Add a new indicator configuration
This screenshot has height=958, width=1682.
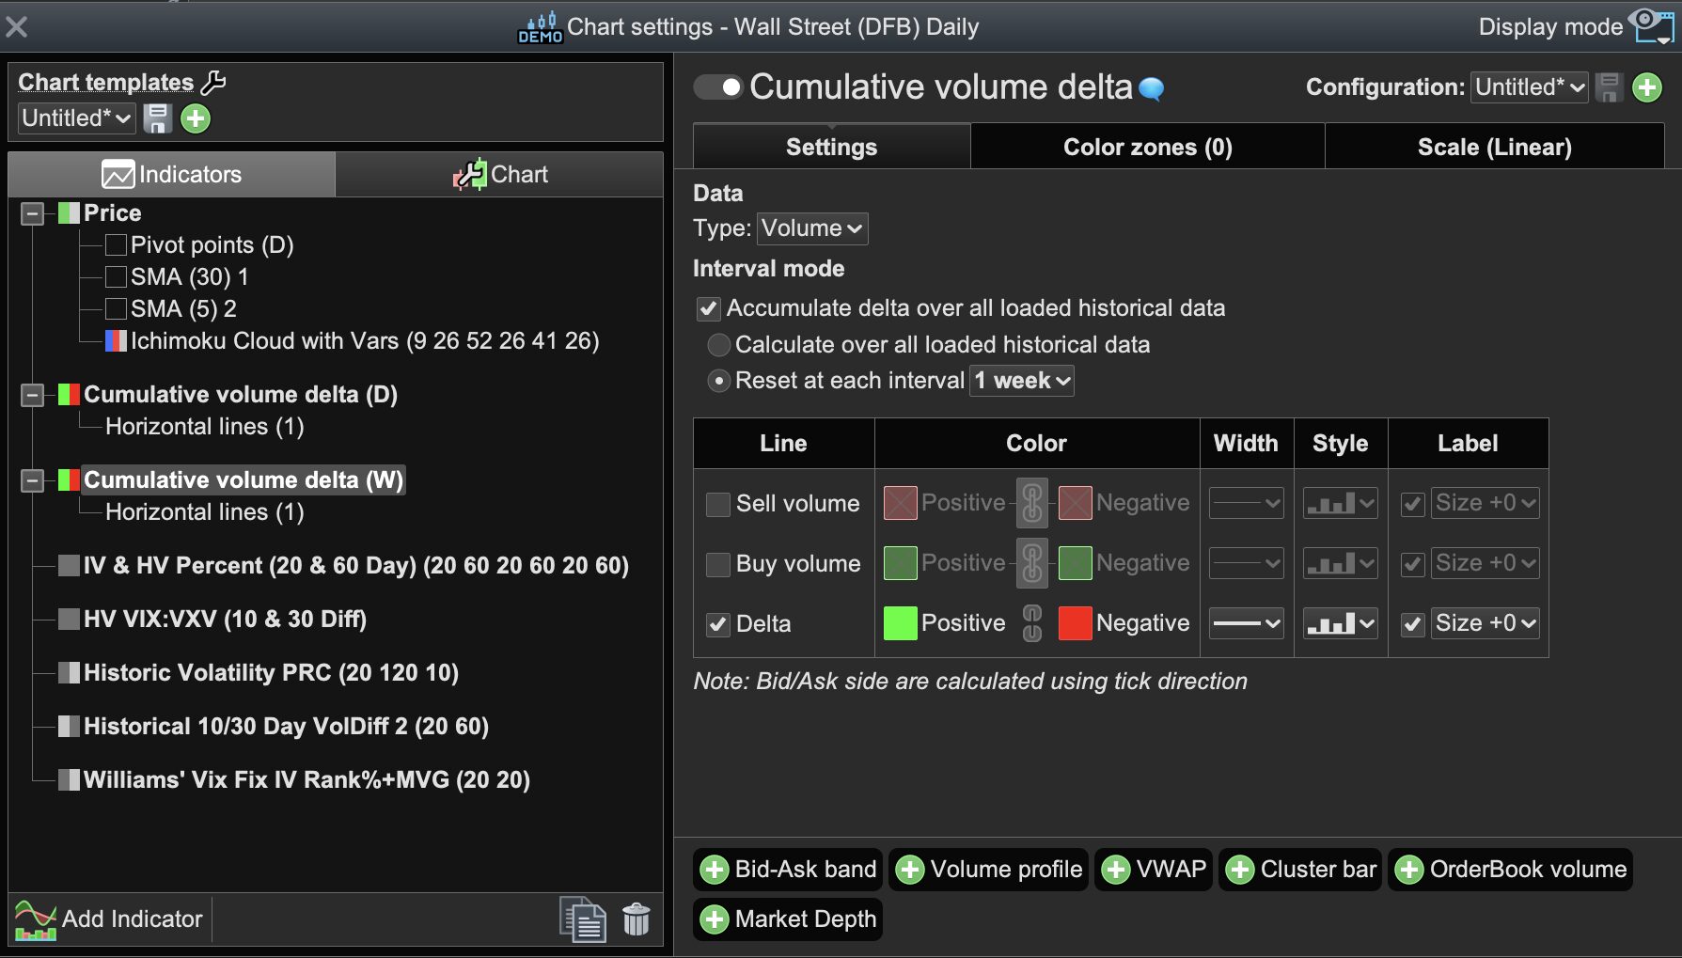tap(1647, 87)
